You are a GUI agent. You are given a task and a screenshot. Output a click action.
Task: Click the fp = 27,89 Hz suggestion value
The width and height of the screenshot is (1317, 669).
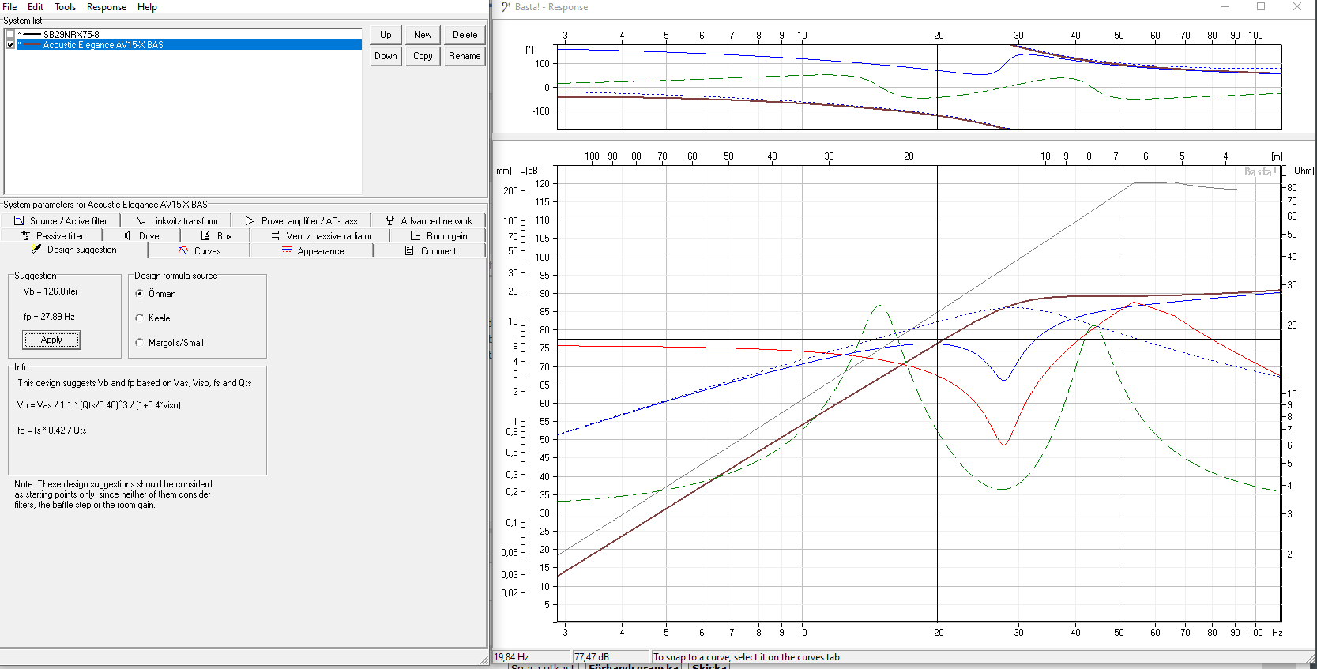(49, 317)
